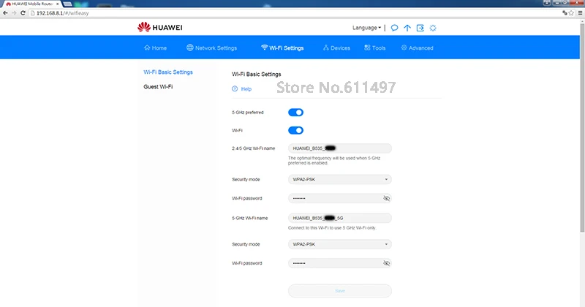This screenshot has width=585, height=307.
Task: Click the 5 GHz Wi-Fi name field
Action: [340, 218]
